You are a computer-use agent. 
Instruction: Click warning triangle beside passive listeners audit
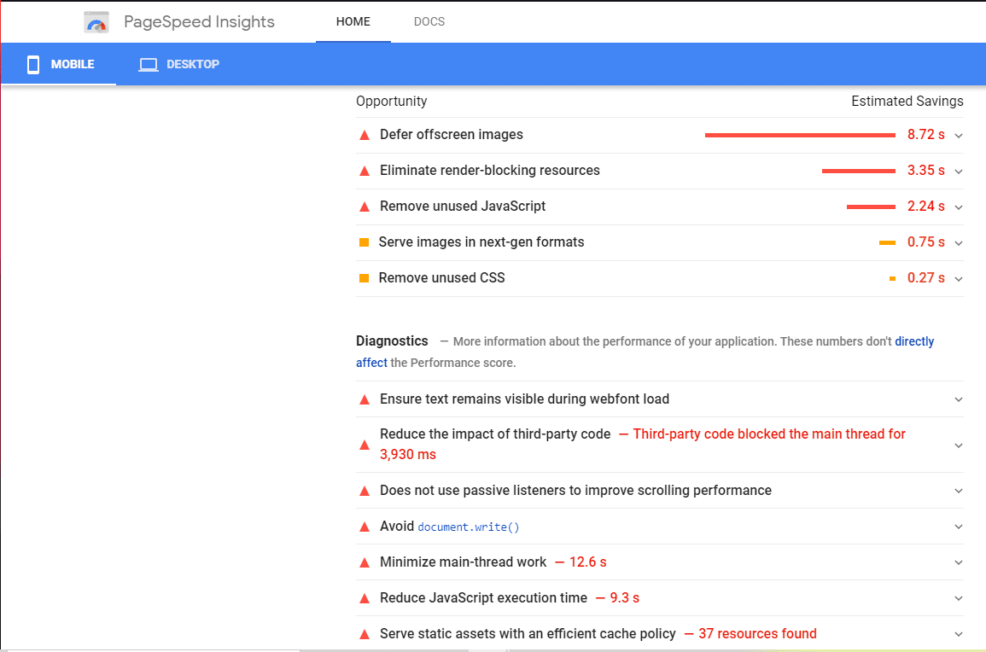(x=364, y=491)
